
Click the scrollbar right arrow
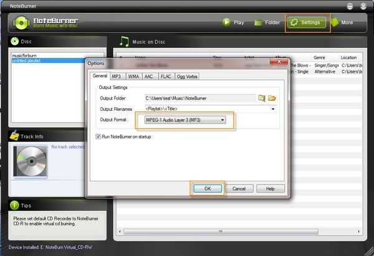(x=358, y=232)
